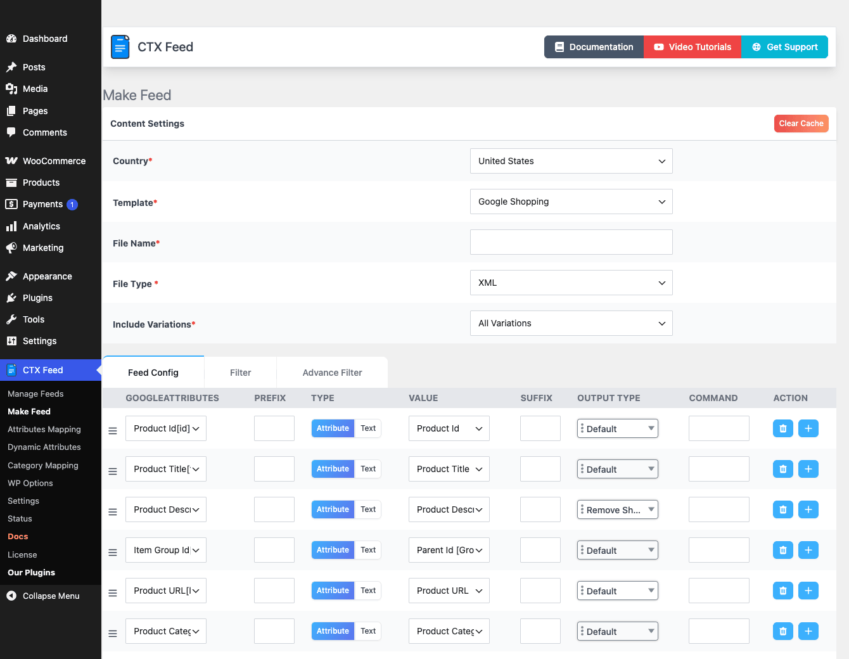Open the Remove Sh... output type dropdown
Screen dimensions: 849x659
(x=618, y=509)
